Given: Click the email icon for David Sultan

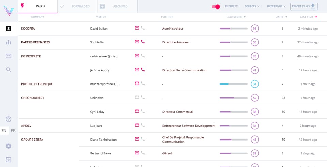Looking at the screenshot, I should click(137, 28).
